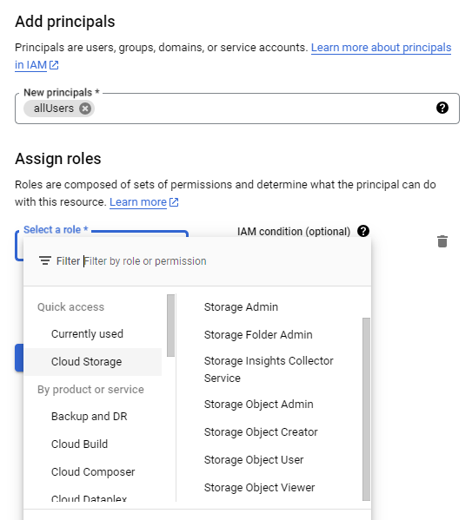Select Currently used in Quick access
The image size is (472, 520).
pos(87,333)
